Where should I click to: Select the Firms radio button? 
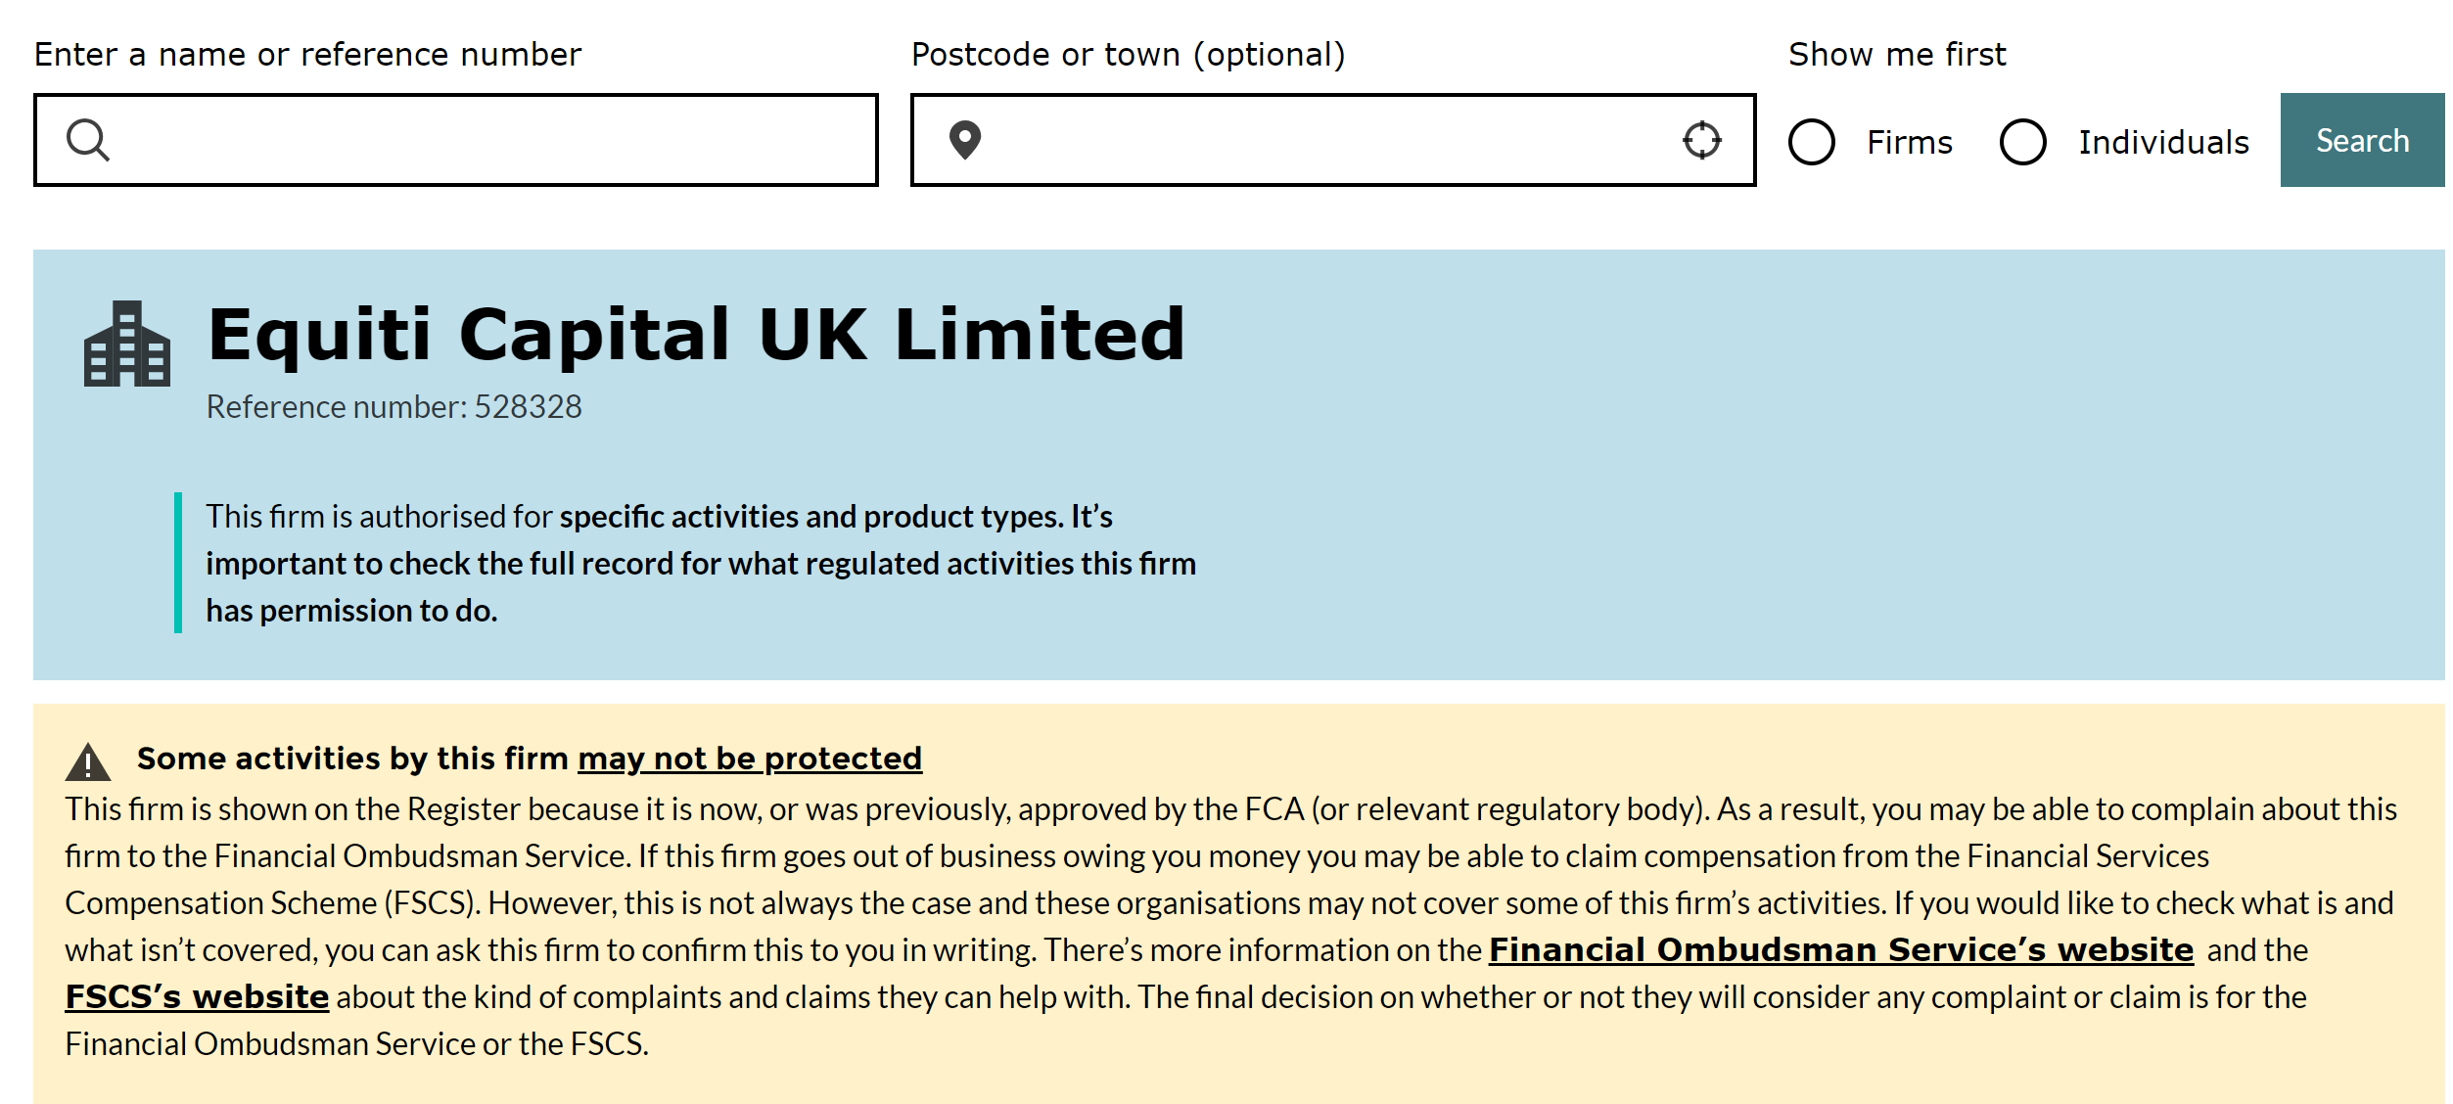tap(1812, 142)
